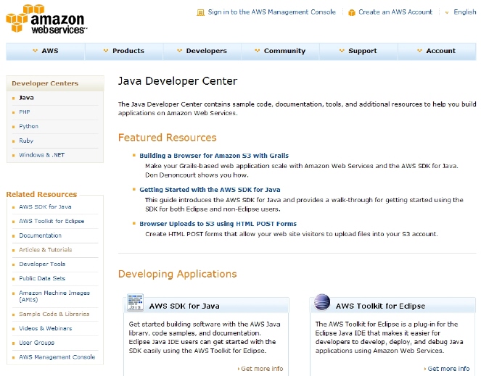Viewport: 481px width, 376px height.
Task: Click the Developing Applications heading
Action: (177, 274)
